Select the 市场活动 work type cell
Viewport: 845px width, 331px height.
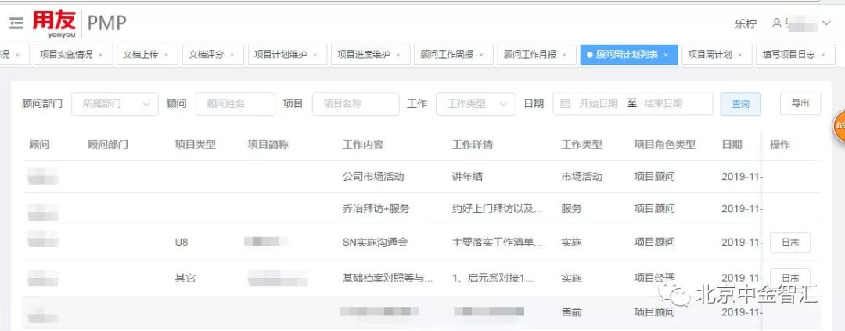[581, 176]
